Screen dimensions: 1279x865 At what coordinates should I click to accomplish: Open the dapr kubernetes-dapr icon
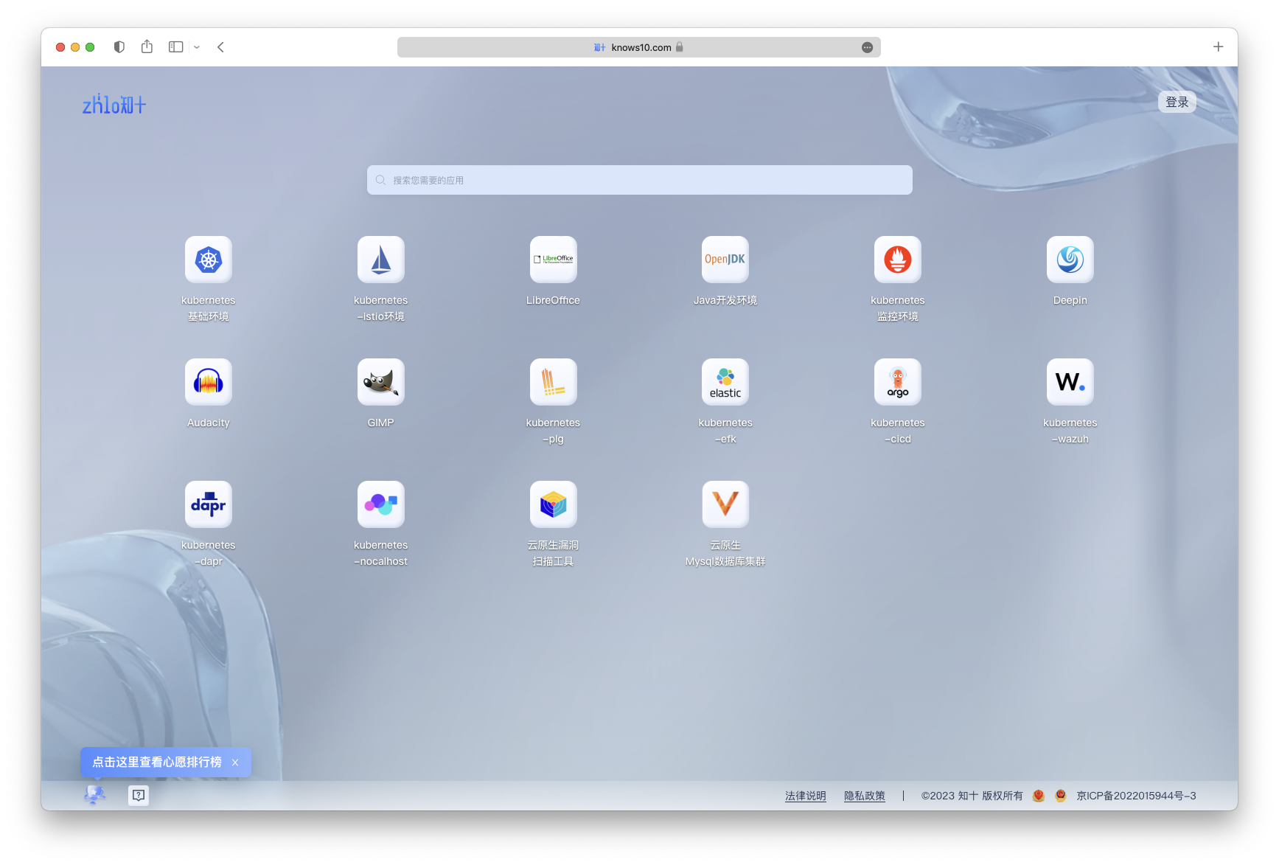(x=209, y=504)
